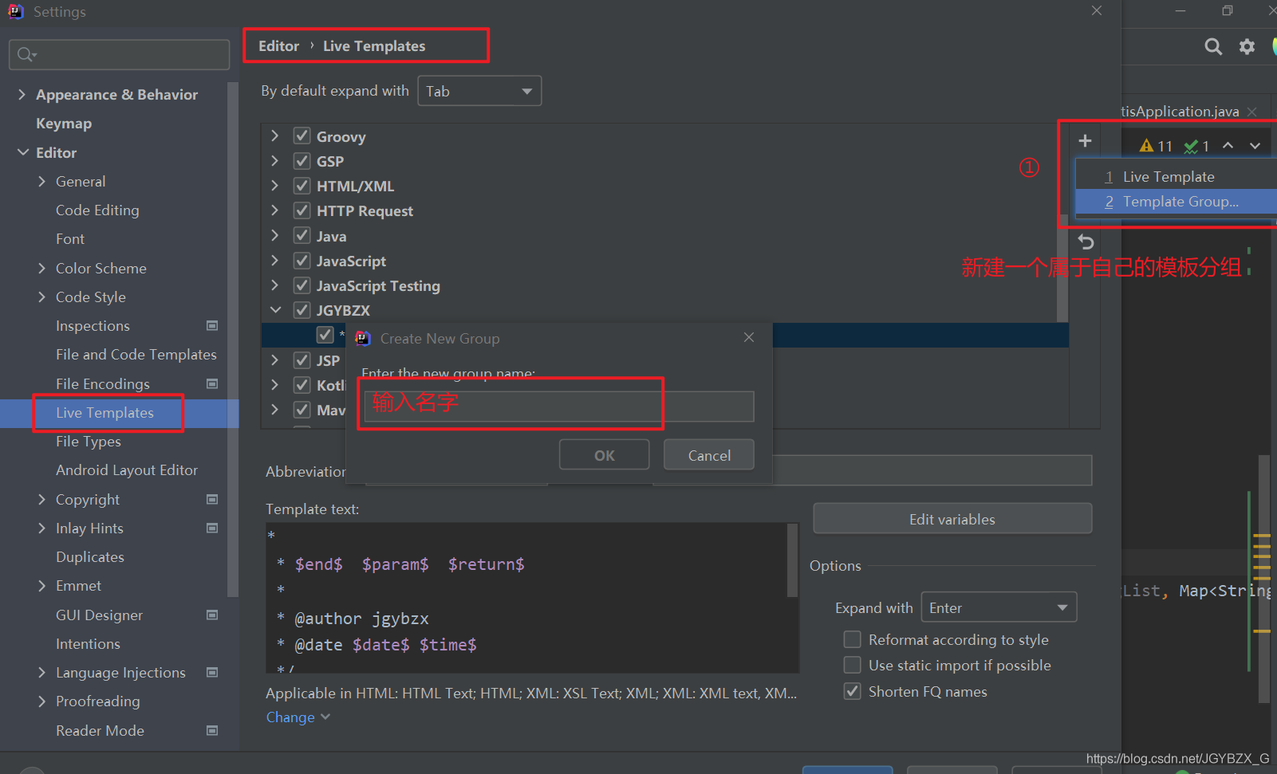1277x774 pixels.
Task: Click the Language Injections project-level icon
Action: (212, 672)
